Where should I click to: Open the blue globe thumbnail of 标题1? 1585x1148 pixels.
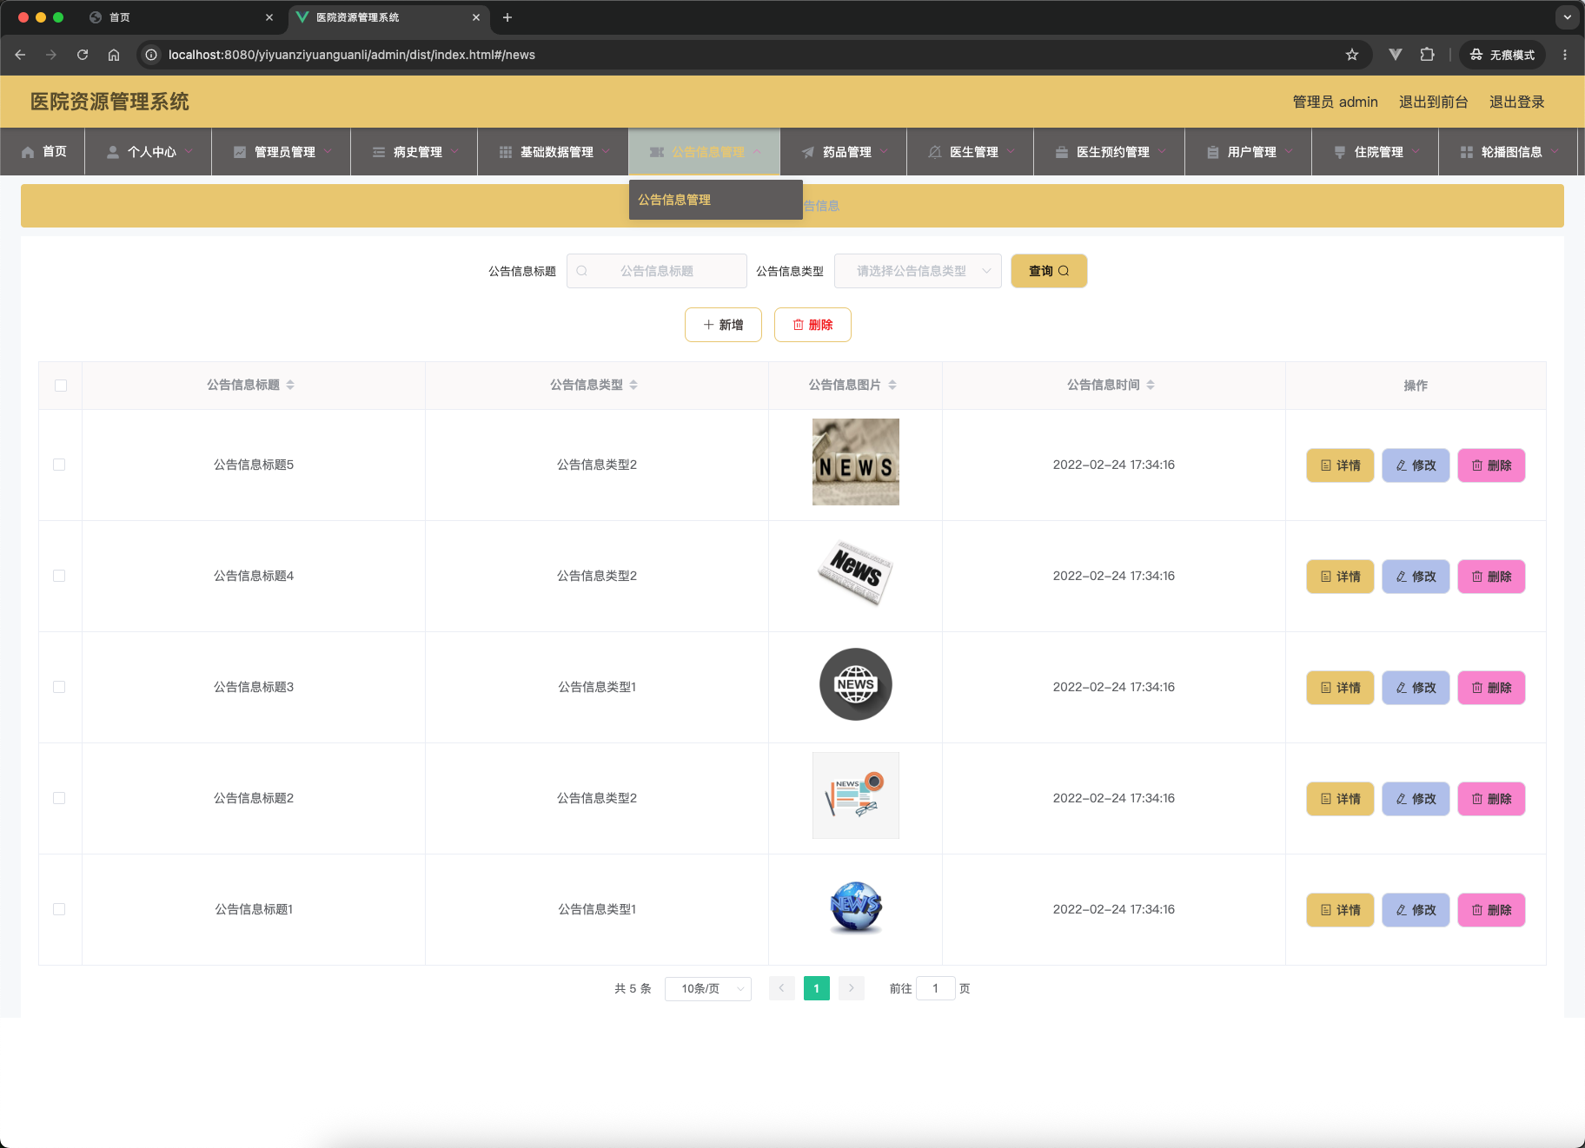click(x=856, y=907)
